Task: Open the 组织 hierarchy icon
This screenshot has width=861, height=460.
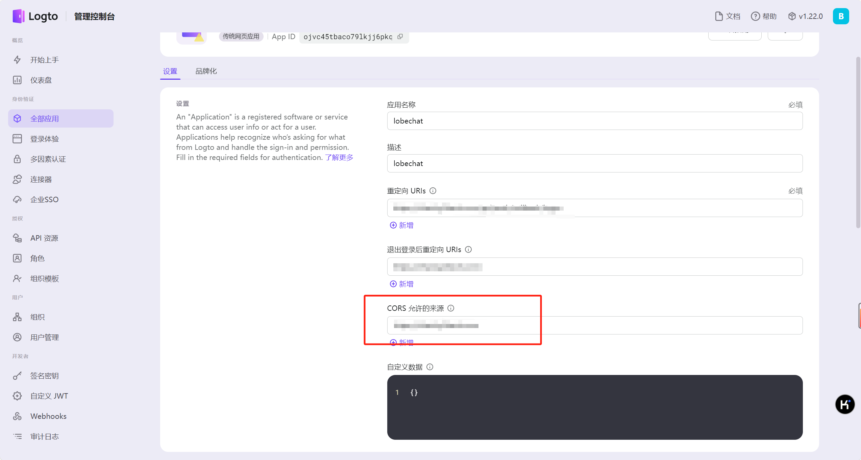Action: point(17,317)
